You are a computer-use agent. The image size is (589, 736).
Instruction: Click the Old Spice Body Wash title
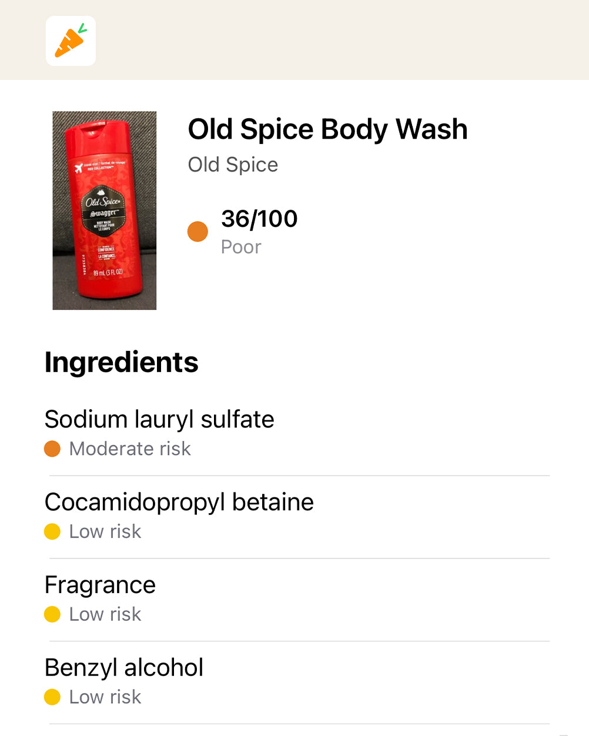pyautogui.click(x=327, y=129)
